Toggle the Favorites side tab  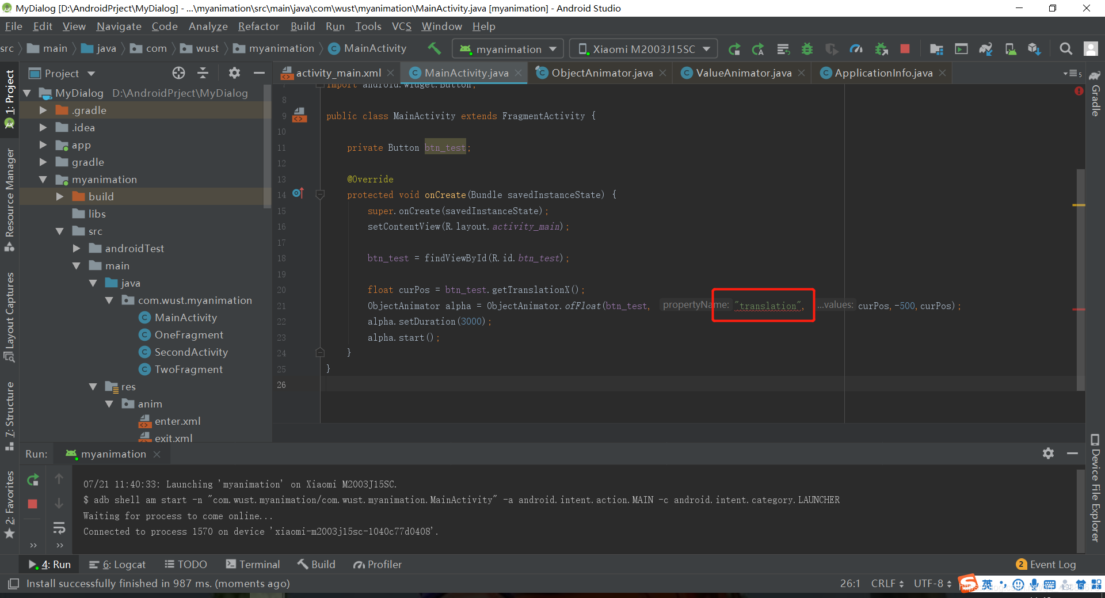(9, 504)
